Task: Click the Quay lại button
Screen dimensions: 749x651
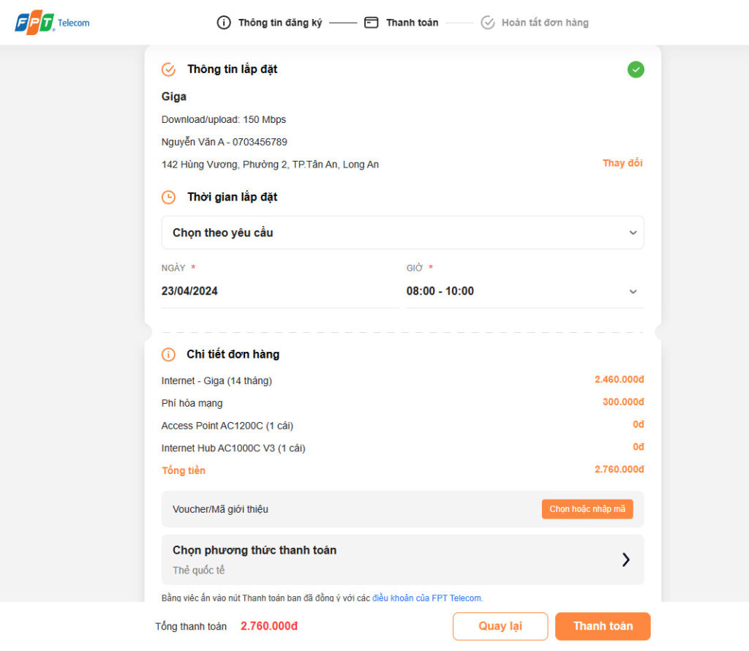Action: [x=500, y=626]
